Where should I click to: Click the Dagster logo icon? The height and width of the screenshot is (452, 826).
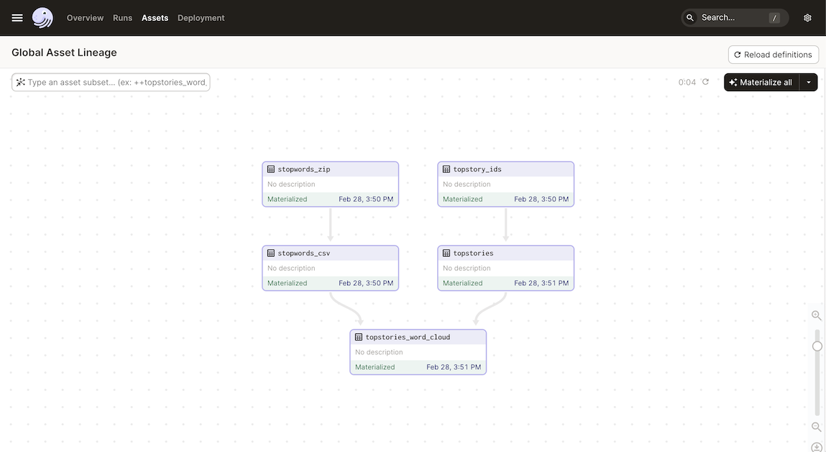[43, 18]
